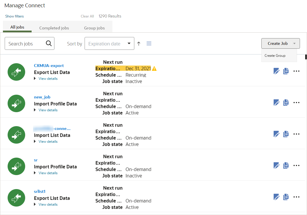Screen dimensions: 307x215
Task: Click edit pencil icon for srlist1 job
Action: tap(276, 197)
